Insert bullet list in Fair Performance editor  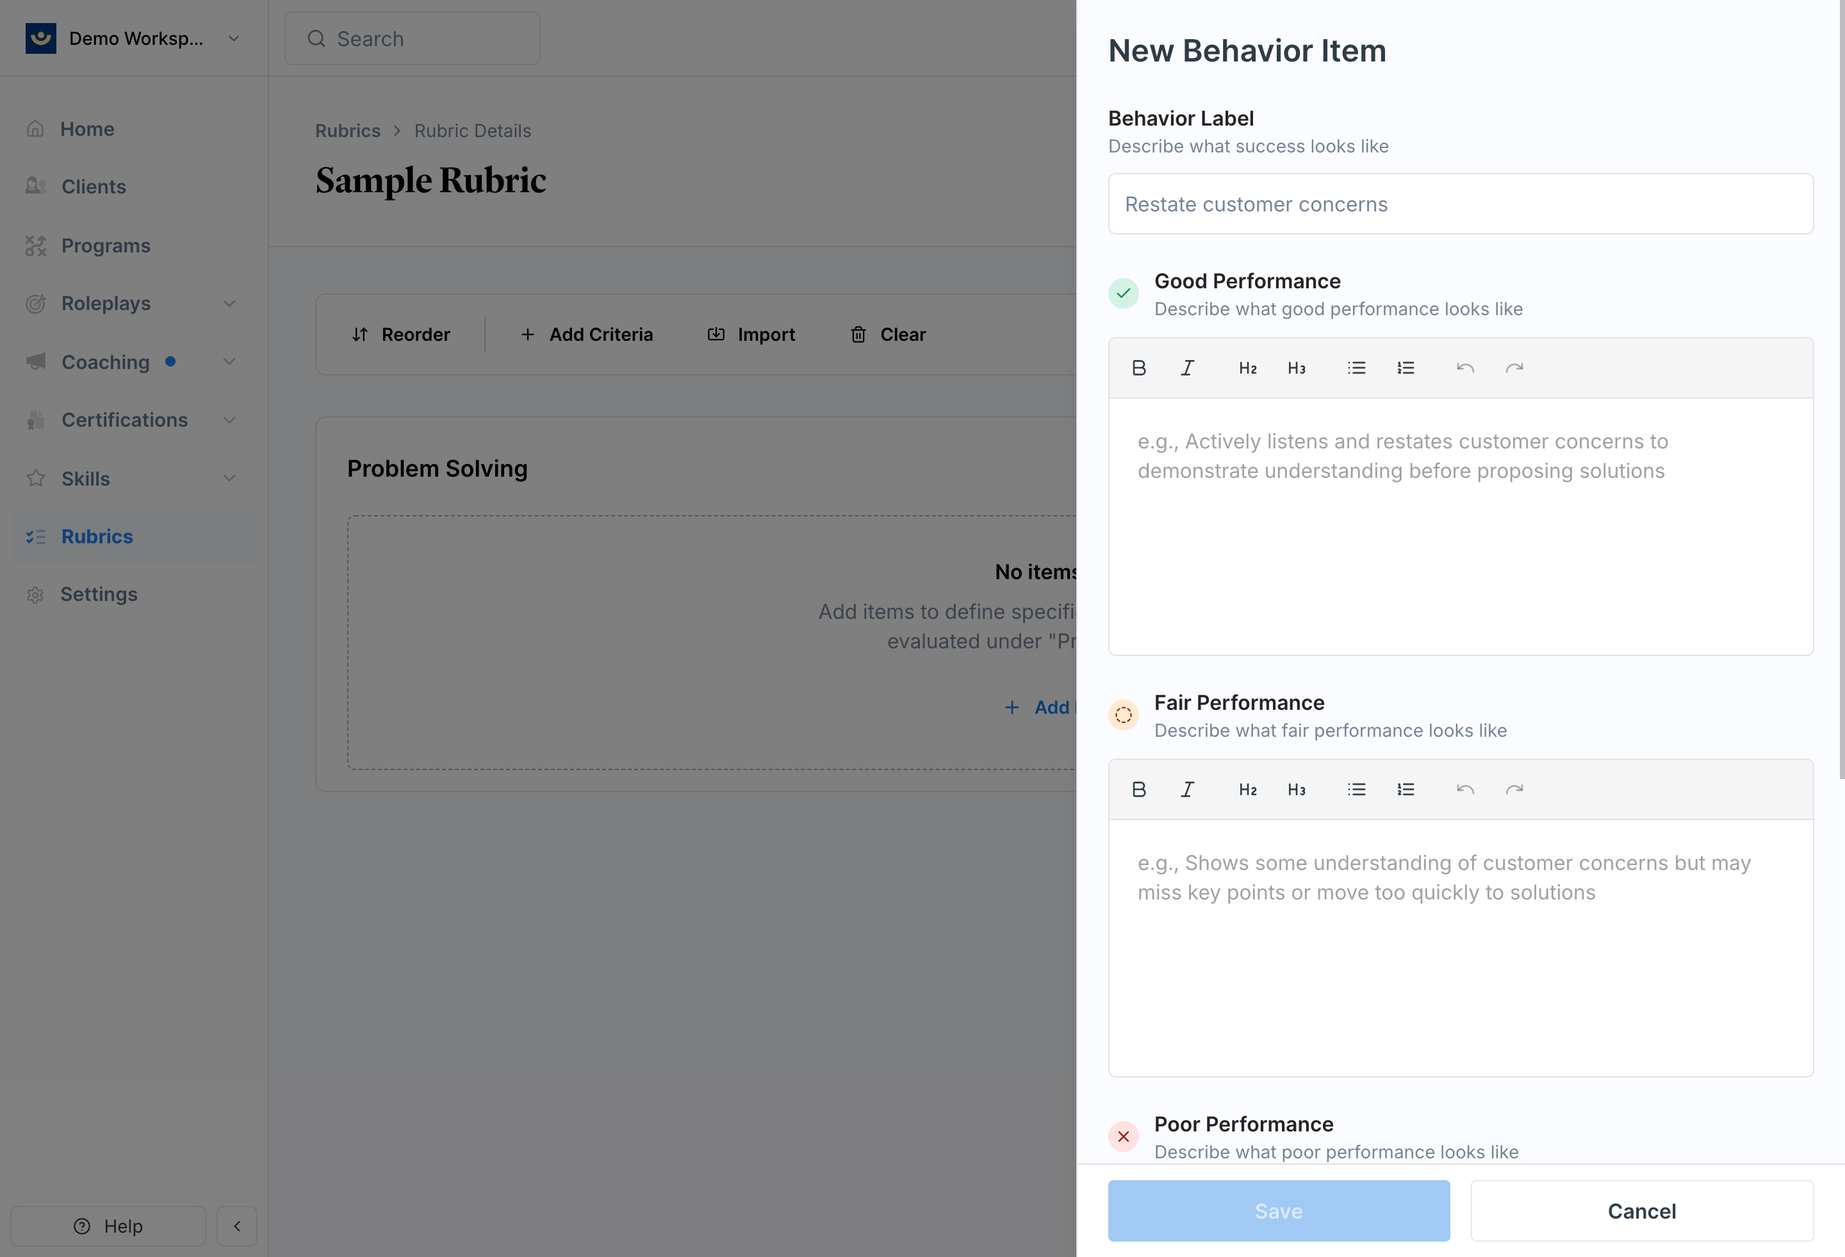point(1357,789)
